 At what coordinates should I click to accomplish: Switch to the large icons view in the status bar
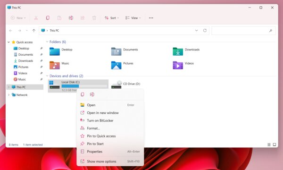pyautogui.click(x=275, y=144)
